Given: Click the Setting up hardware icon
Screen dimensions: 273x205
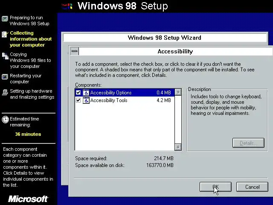Looking at the screenshot, I should click(5, 92).
